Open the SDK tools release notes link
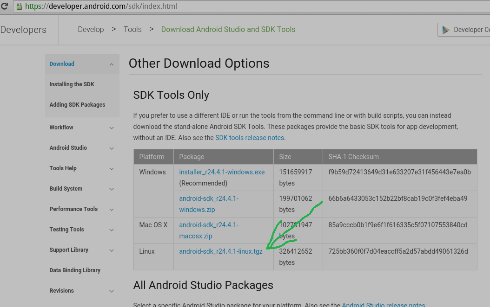This screenshot has width=490, height=307. [x=250, y=138]
